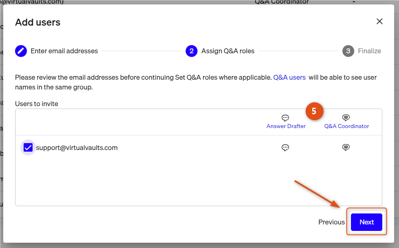
Task: Click the Enter email addresses step label
Action: (x=64, y=51)
